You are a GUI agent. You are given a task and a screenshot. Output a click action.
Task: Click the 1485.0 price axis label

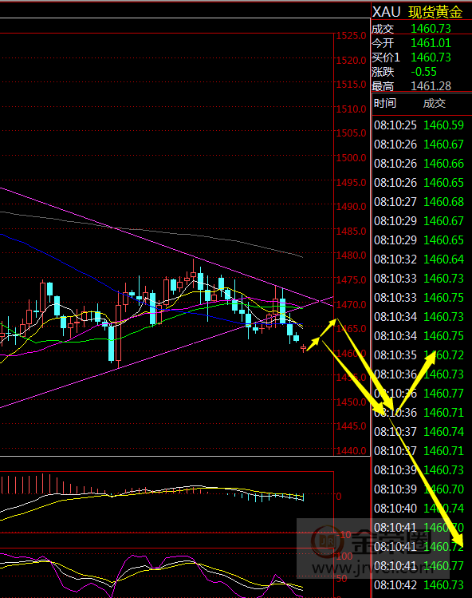(351, 231)
